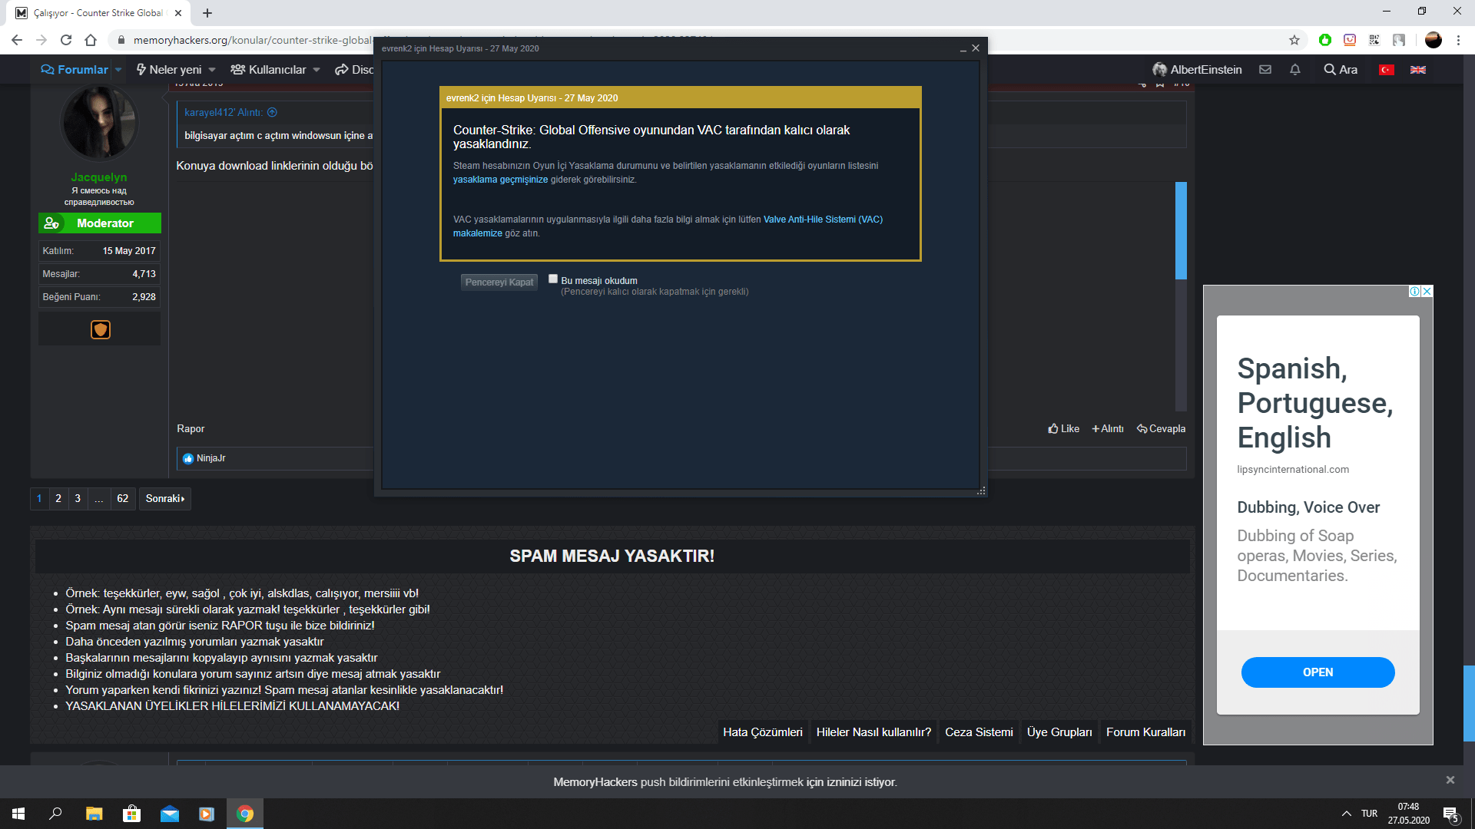The height and width of the screenshot is (829, 1475).
Task: Dismiss the push notification permission bar
Action: pos(1450,780)
